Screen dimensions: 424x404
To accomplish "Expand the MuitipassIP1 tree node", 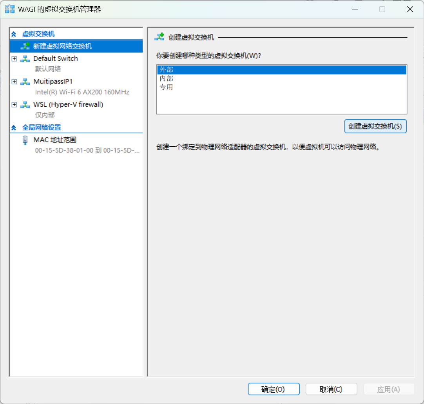I will pos(14,82).
